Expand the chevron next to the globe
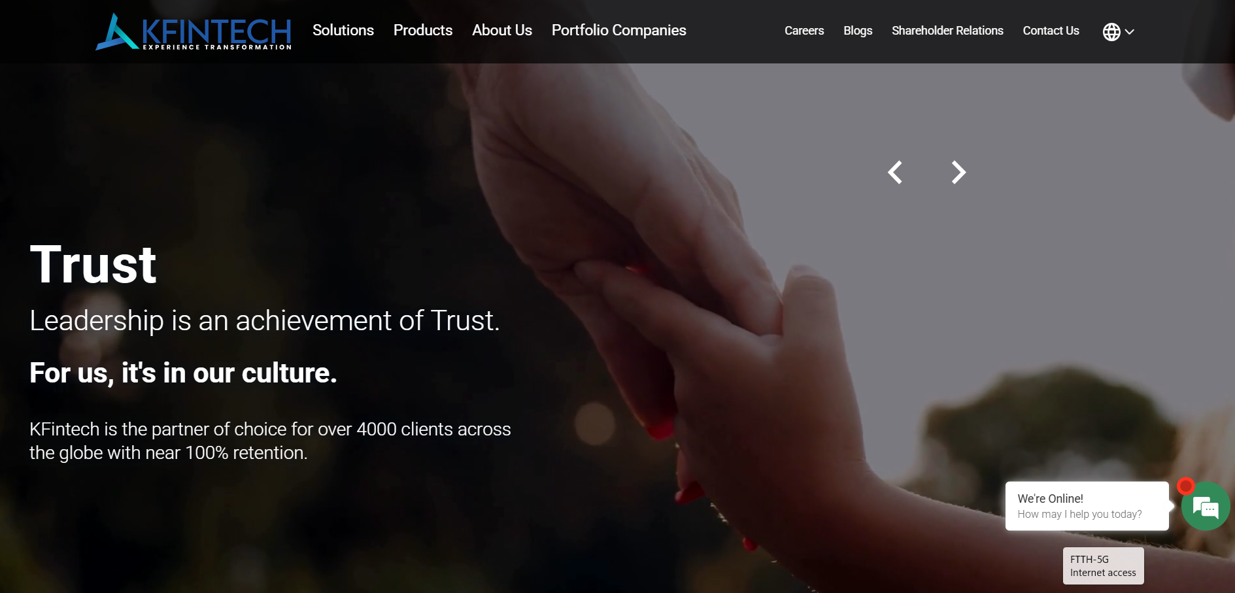The width and height of the screenshot is (1235, 593). click(1130, 31)
